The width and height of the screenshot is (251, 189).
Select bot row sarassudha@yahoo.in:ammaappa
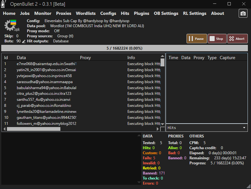click(x=82, y=82)
